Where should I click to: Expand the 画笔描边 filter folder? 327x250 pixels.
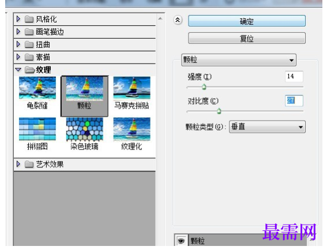(18, 32)
